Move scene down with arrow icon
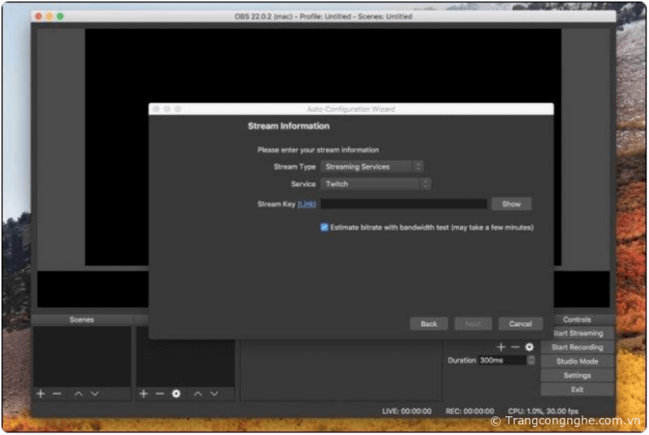Screen dimensions: 649x435 pyautogui.click(x=95, y=394)
